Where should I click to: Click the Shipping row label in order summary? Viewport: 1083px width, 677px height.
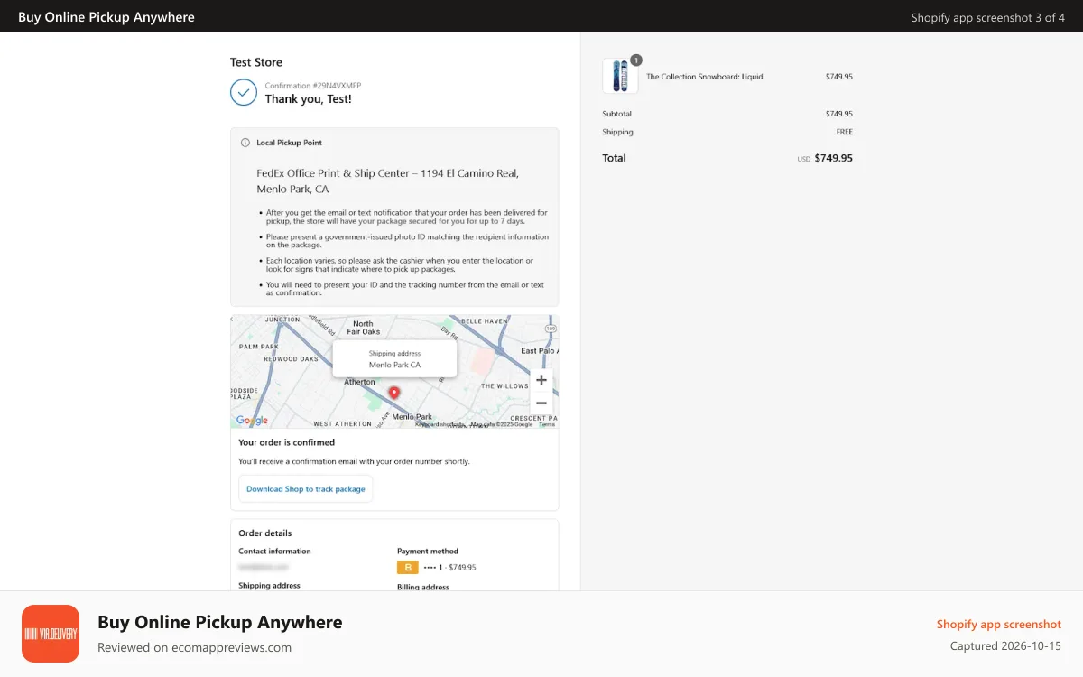point(618,132)
